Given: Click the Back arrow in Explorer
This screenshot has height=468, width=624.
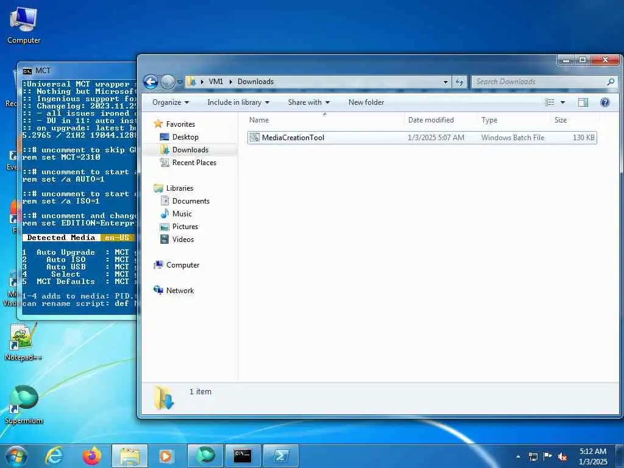Looking at the screenshot, I should pos(151,82).
